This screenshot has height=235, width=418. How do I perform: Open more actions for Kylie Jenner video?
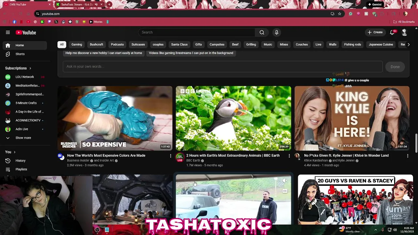408,156
